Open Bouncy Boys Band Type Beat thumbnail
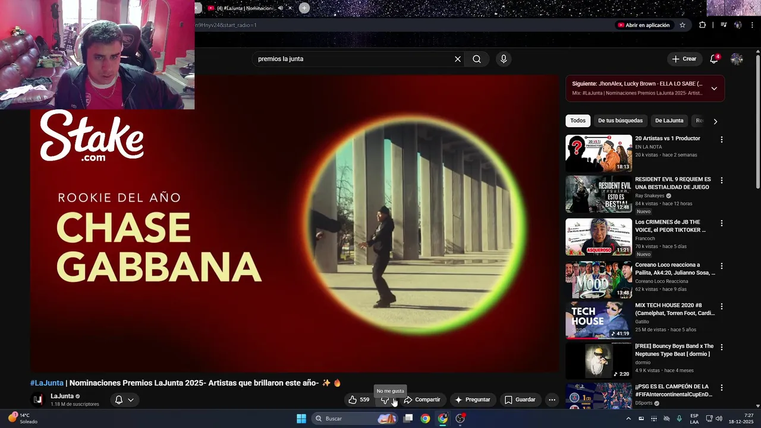The height and width of the screenshot is (428, 761). pos(599,361)
